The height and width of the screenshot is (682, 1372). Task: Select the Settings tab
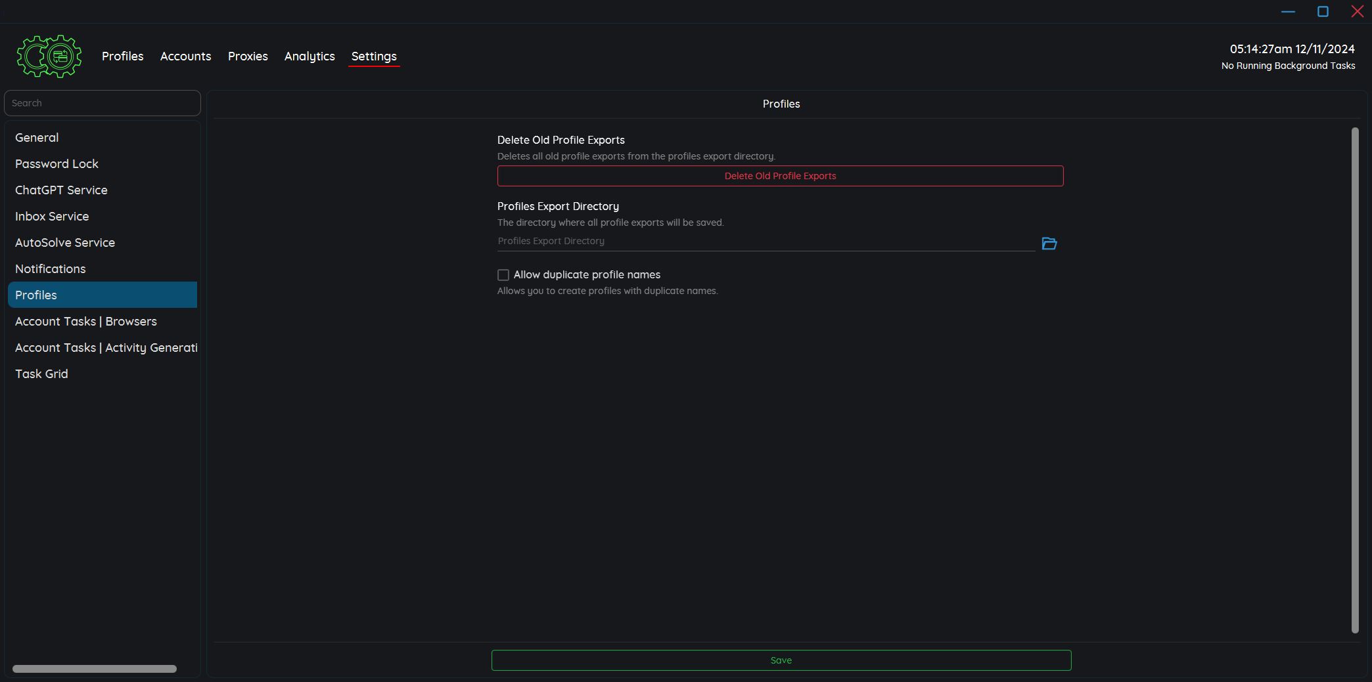[374, 56]
